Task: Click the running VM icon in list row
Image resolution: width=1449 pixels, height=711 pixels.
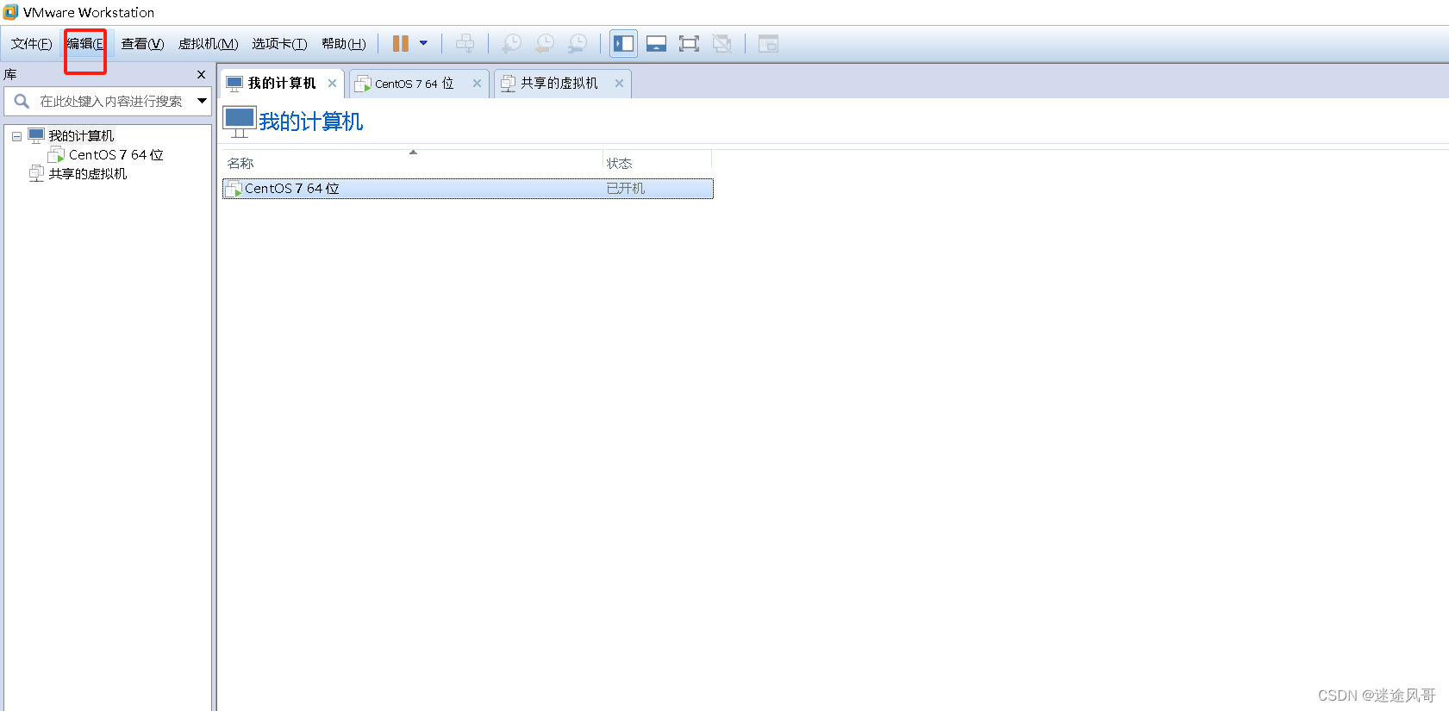Action: click(234, 189)
